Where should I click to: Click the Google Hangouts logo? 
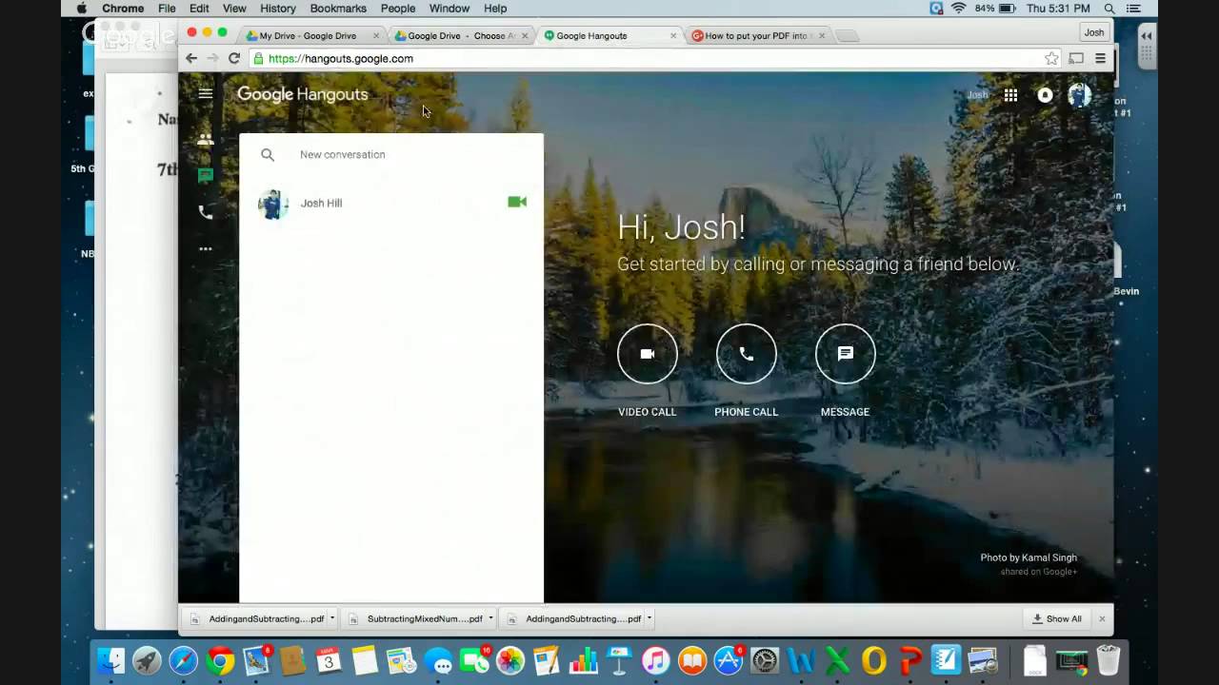tap(302, 94)
